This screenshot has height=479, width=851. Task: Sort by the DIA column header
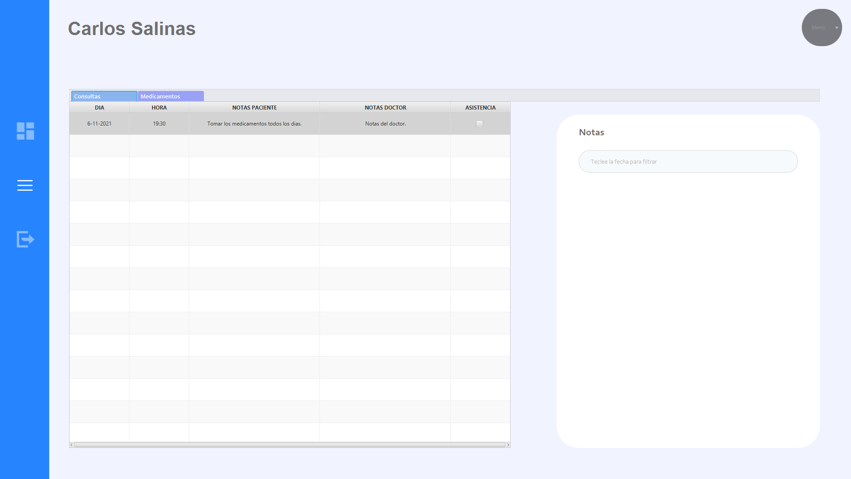coord(99,107)
